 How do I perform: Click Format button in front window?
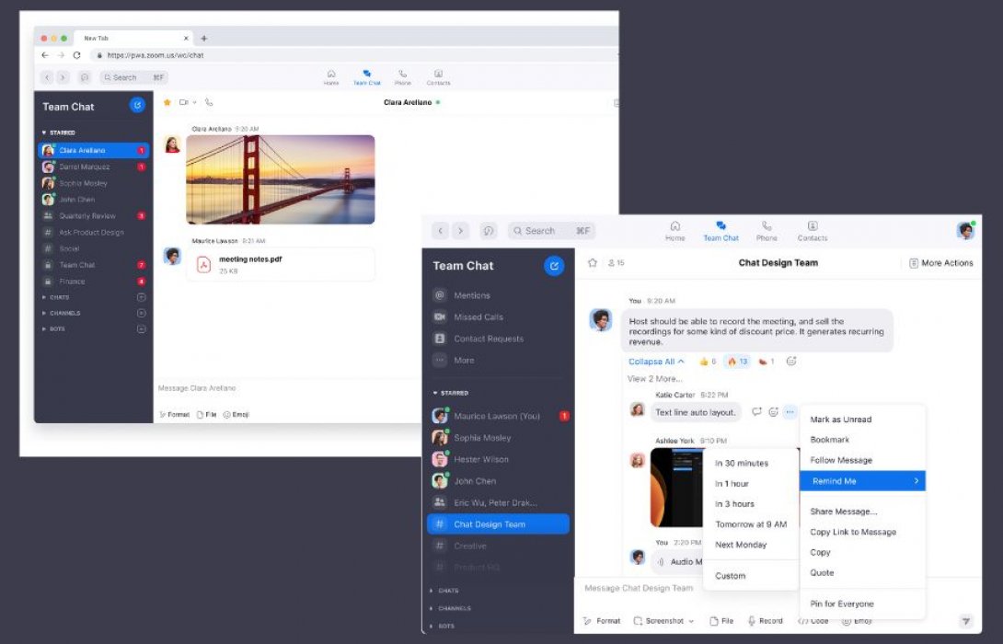601,621
